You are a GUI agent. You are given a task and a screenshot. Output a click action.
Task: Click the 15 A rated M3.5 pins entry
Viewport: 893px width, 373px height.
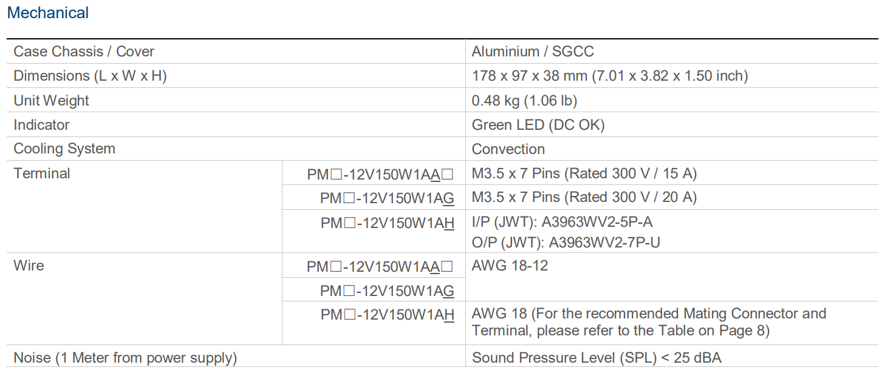[x=584, y=173]
